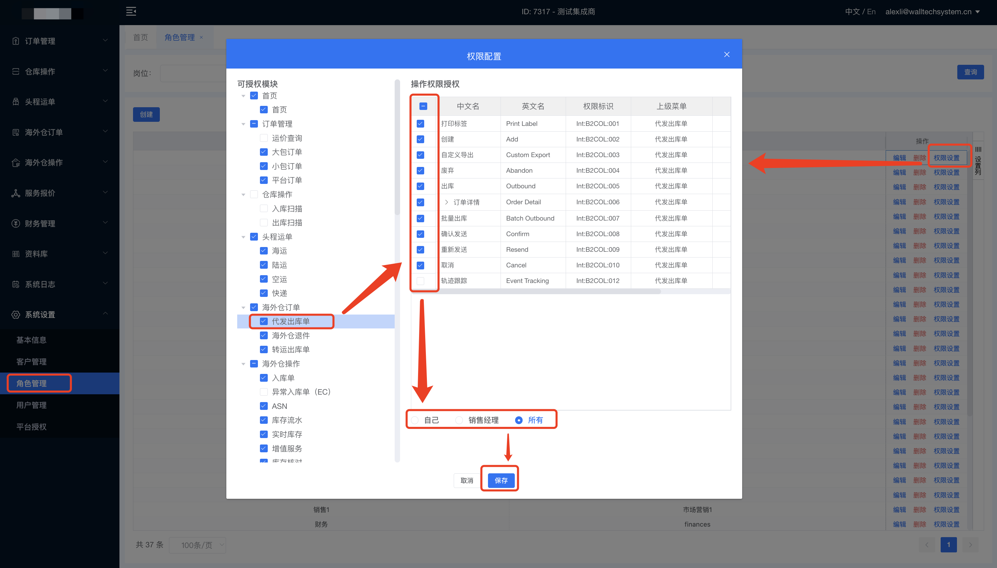997x568 pixels.
Task: Select the 销售经理 radio button
Action: (459, 420)
